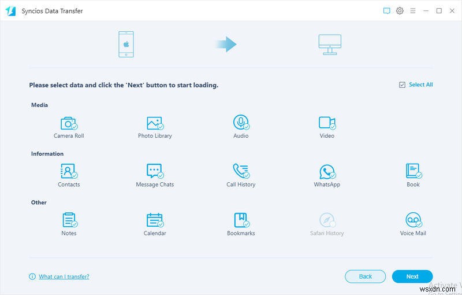This screenshot has height=295, width=462.
Task: Select the Book icon
Action: [x=413, y=171]
